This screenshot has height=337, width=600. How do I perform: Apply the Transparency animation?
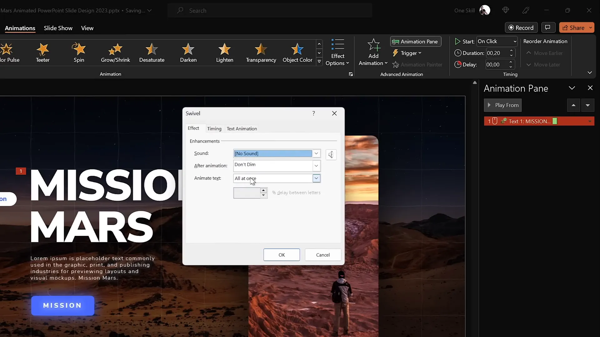pos(261,52)
